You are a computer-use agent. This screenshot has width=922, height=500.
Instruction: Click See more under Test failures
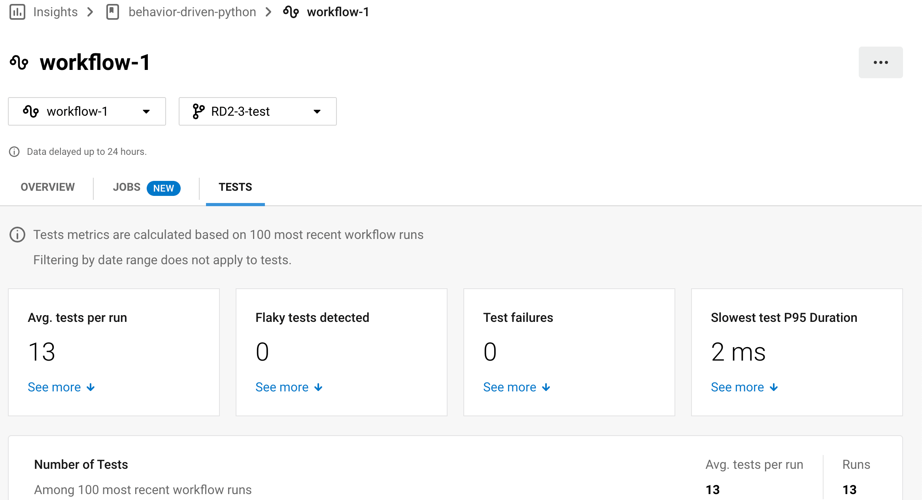pyautogui.click(x=511, y=387)
